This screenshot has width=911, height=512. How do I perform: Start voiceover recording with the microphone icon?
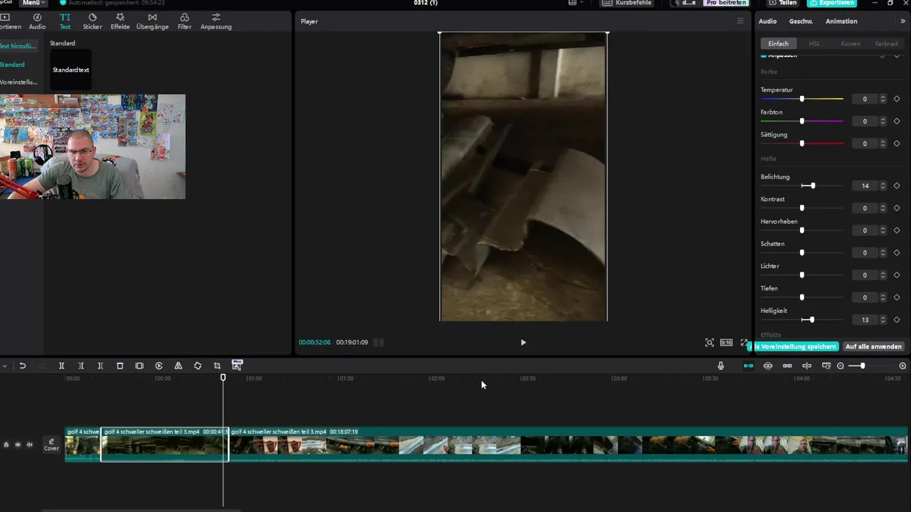[x=721, y=366]
